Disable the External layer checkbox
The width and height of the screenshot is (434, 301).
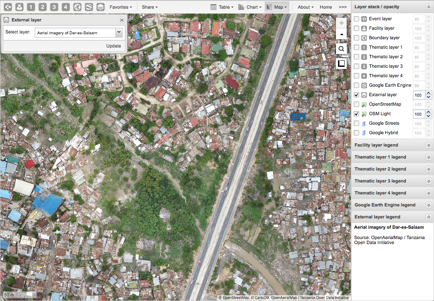pos(356,95)
